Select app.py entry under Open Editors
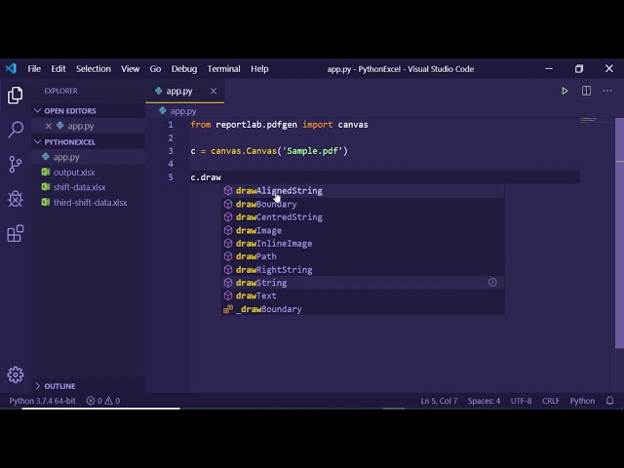Viewport: 624px width, 468px height. pyautogui.click(x=89, y=126)
